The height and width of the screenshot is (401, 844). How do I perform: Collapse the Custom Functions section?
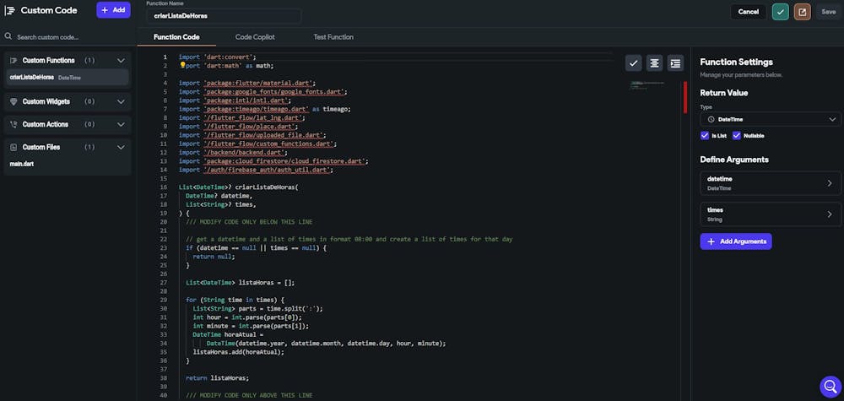121,61
